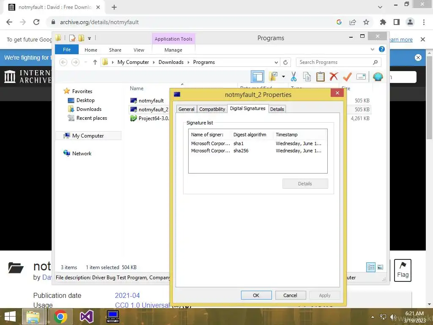Open Google Chrome from the taskbar
This screenshot has width=433, height=325.
pyautogui.click(x=60, y=317)
